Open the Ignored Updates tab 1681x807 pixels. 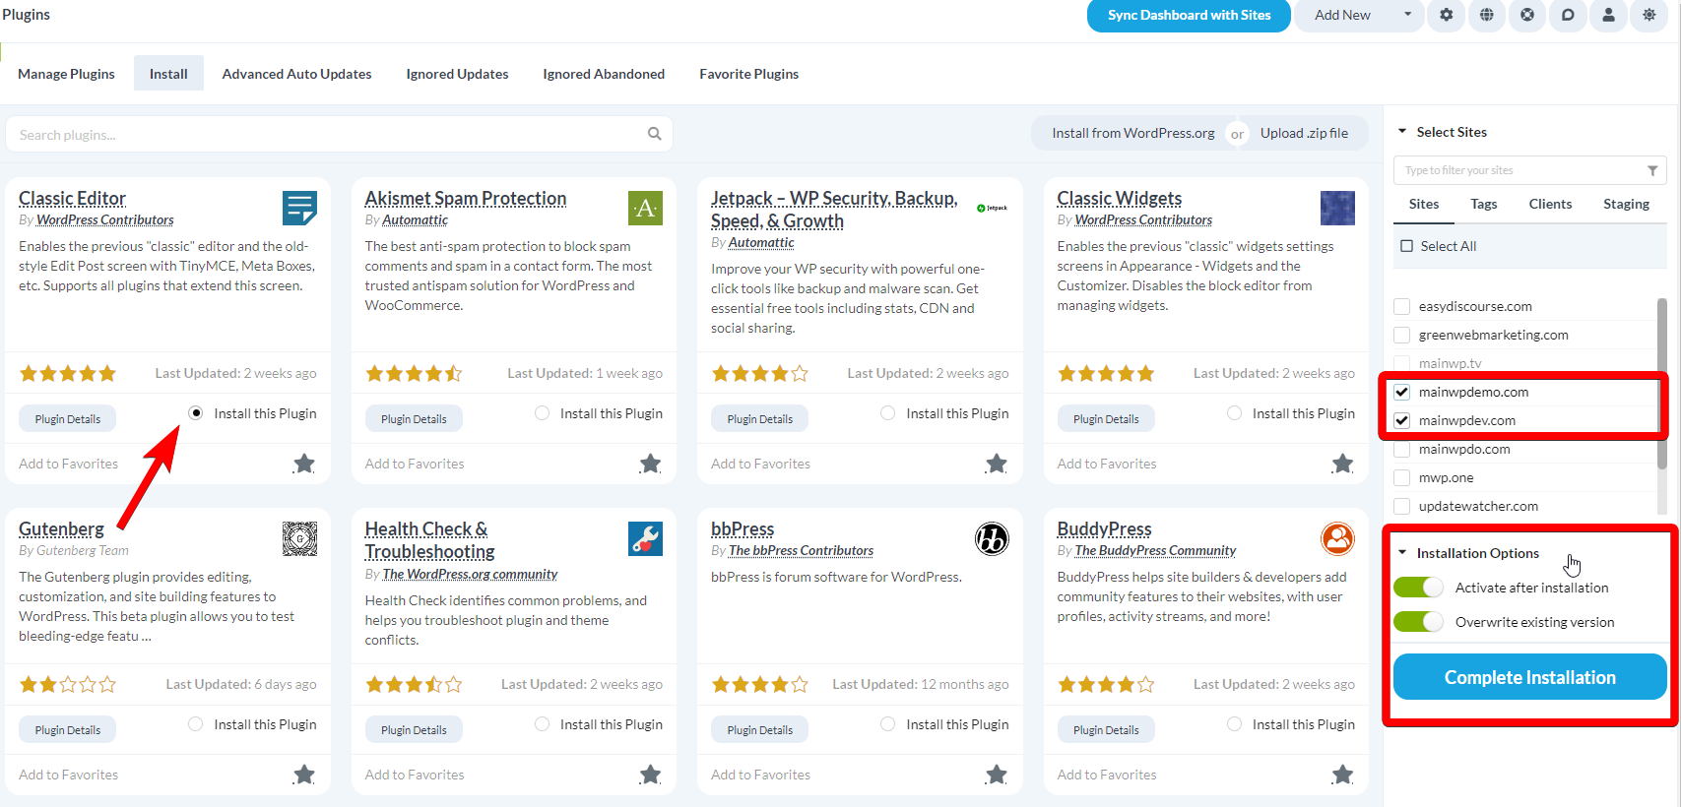[x=457, y=74]
